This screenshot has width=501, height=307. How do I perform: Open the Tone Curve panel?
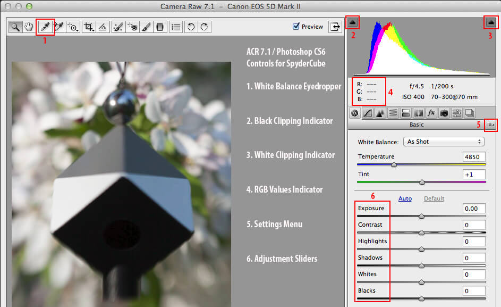[x=368, y=113]
